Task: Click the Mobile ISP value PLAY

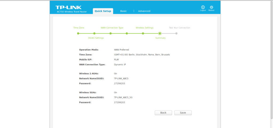Action: tap(117, 60)
